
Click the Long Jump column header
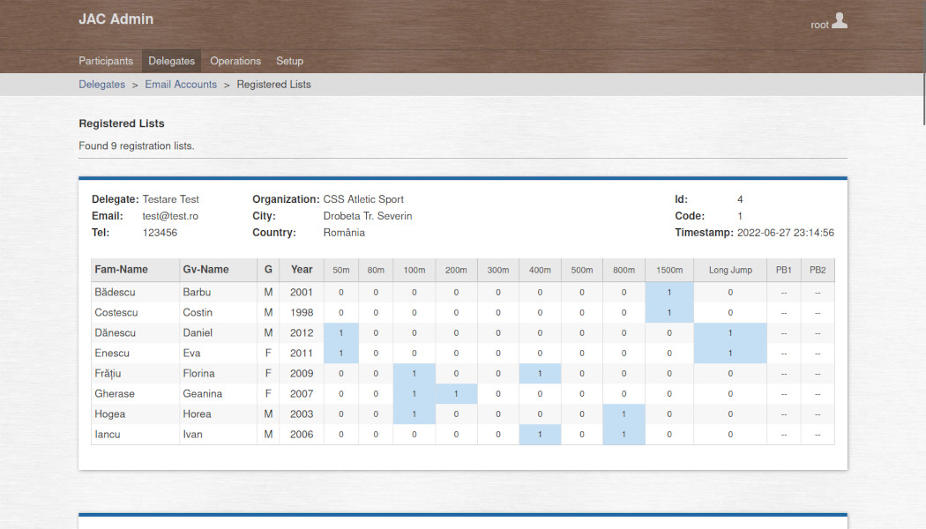coord(730,270)
